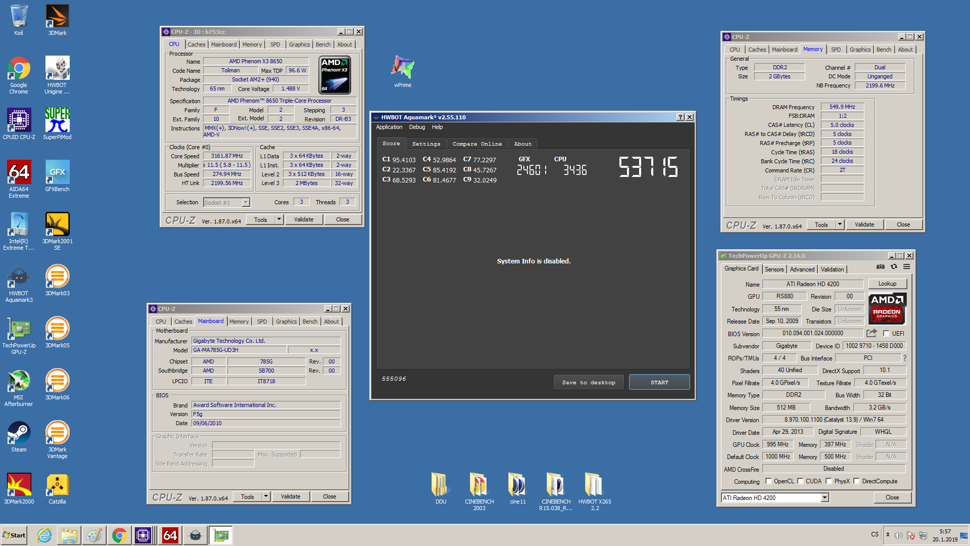Click Validate in CPU-Z Memory window
Screen dimensions: 970x546
(864, 224)
